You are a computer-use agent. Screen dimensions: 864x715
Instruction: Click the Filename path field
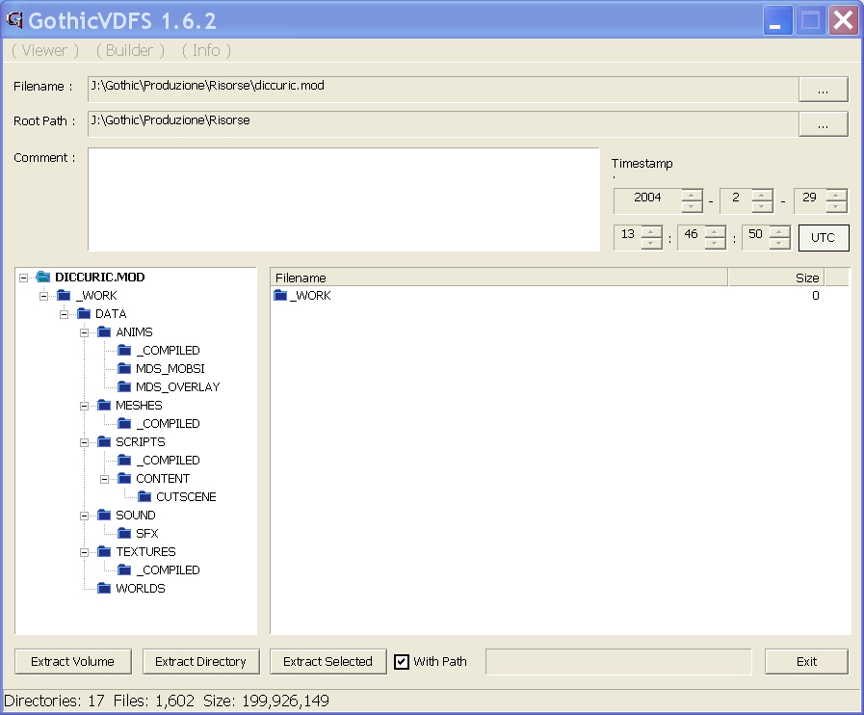pyautogui.click(x=443, y=90)
